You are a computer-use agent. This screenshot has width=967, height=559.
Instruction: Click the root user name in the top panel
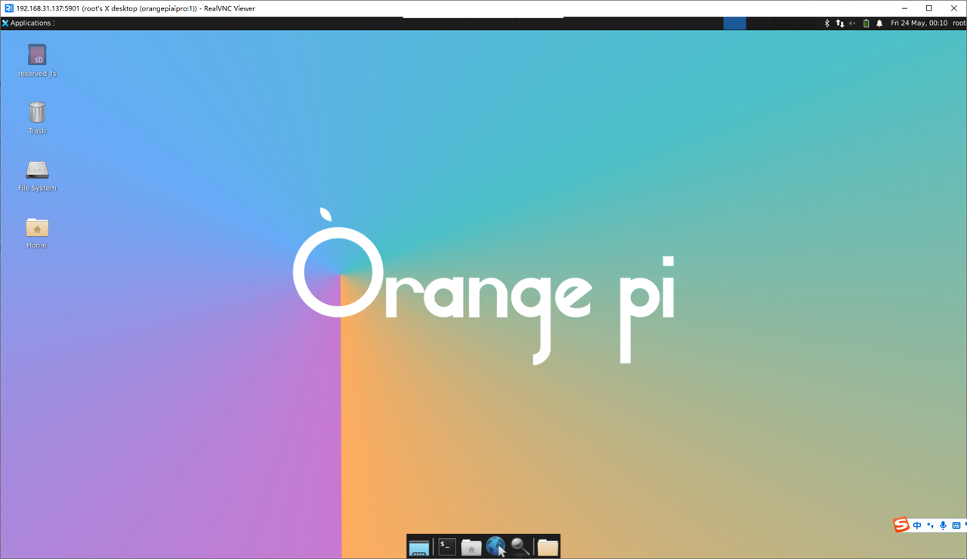click(x=959, y=23)
